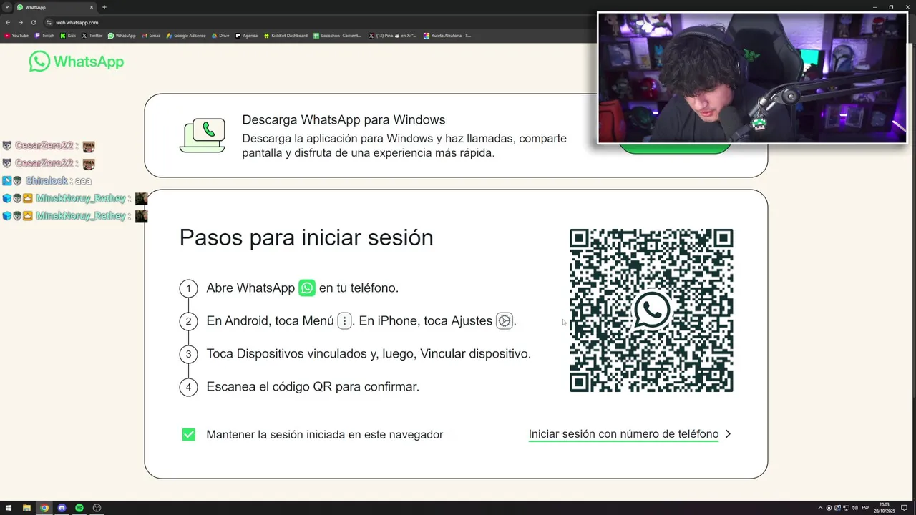Select the WhatsApp browser tab
916x515 pixels.
coord(56,7)
